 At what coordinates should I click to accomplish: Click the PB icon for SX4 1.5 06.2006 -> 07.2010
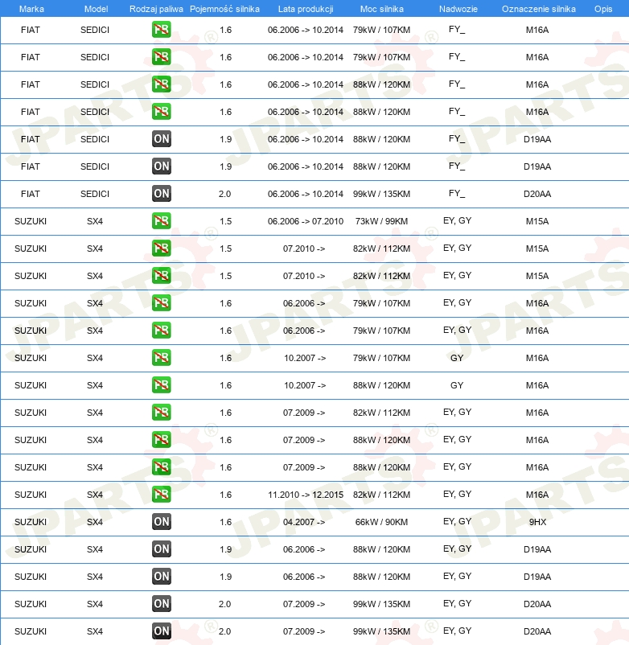click(162, 221)
